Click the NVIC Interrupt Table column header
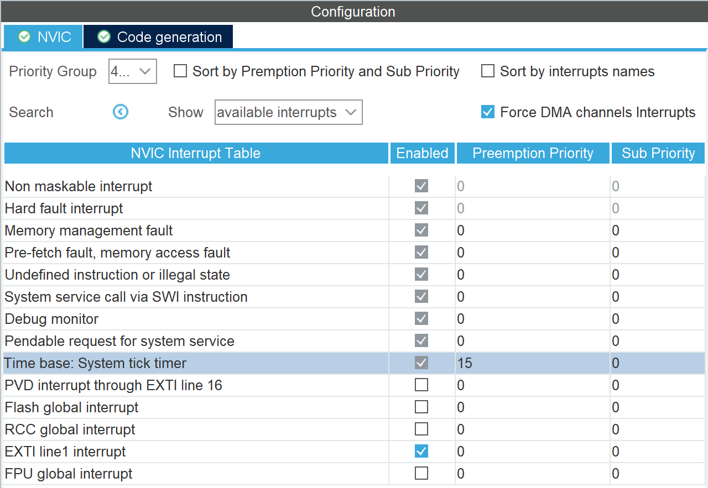The width and height of the screenshot is (708, 488). 196,153
